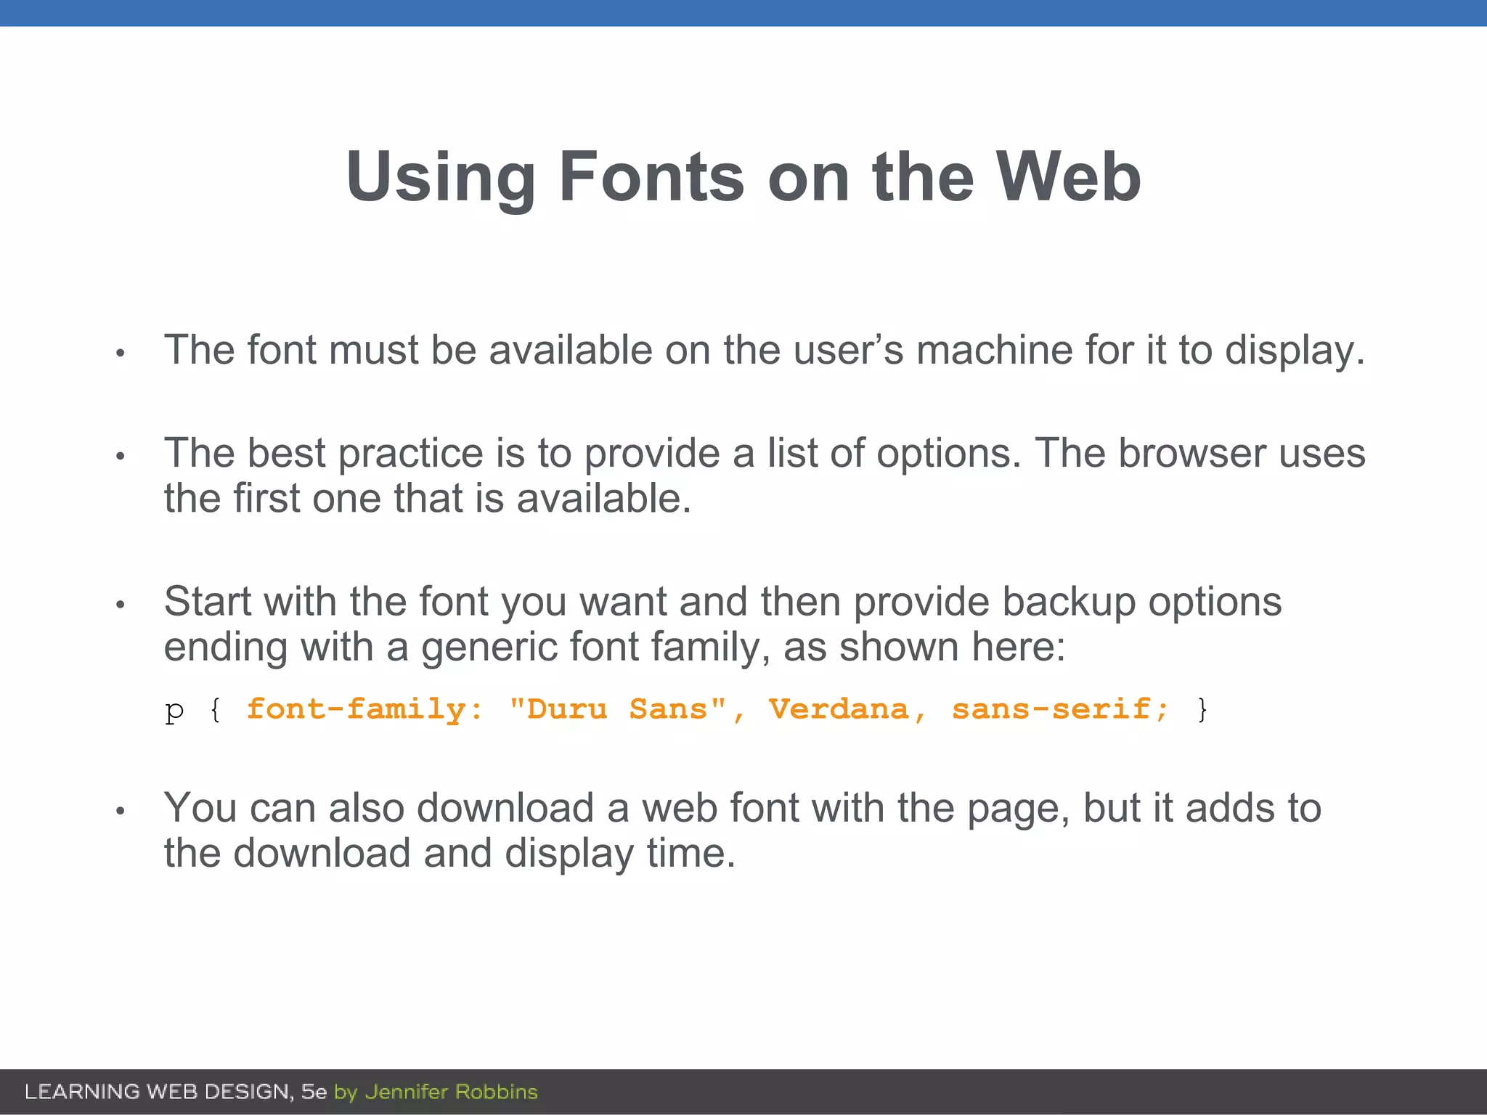Click footer credit "by Jennifer Robbins"
Viewport: 1487px width, 1115px height.
pyautogui.click(x=436, y=1092)
